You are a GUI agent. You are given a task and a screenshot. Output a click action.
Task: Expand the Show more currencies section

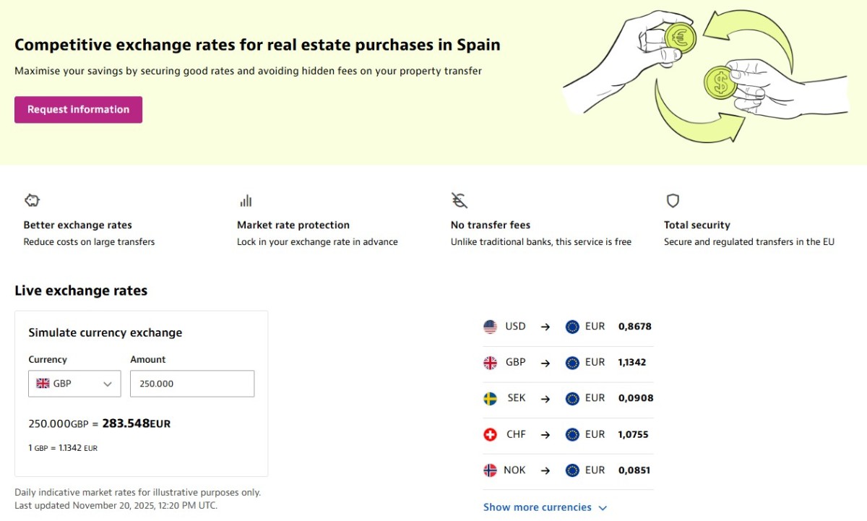(545, 507)
